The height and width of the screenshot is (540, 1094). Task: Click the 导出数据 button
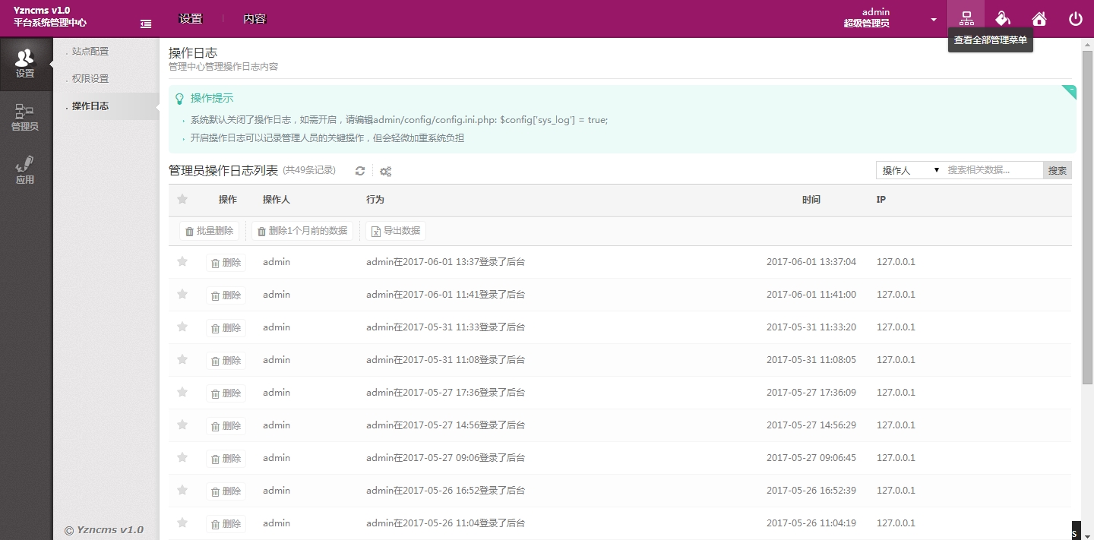click(396, 232)
